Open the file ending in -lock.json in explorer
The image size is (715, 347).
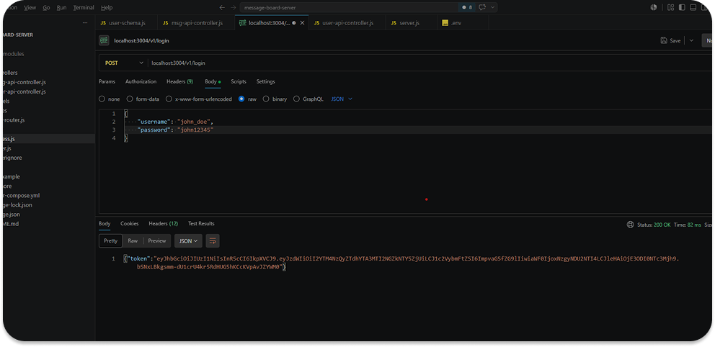17,205
